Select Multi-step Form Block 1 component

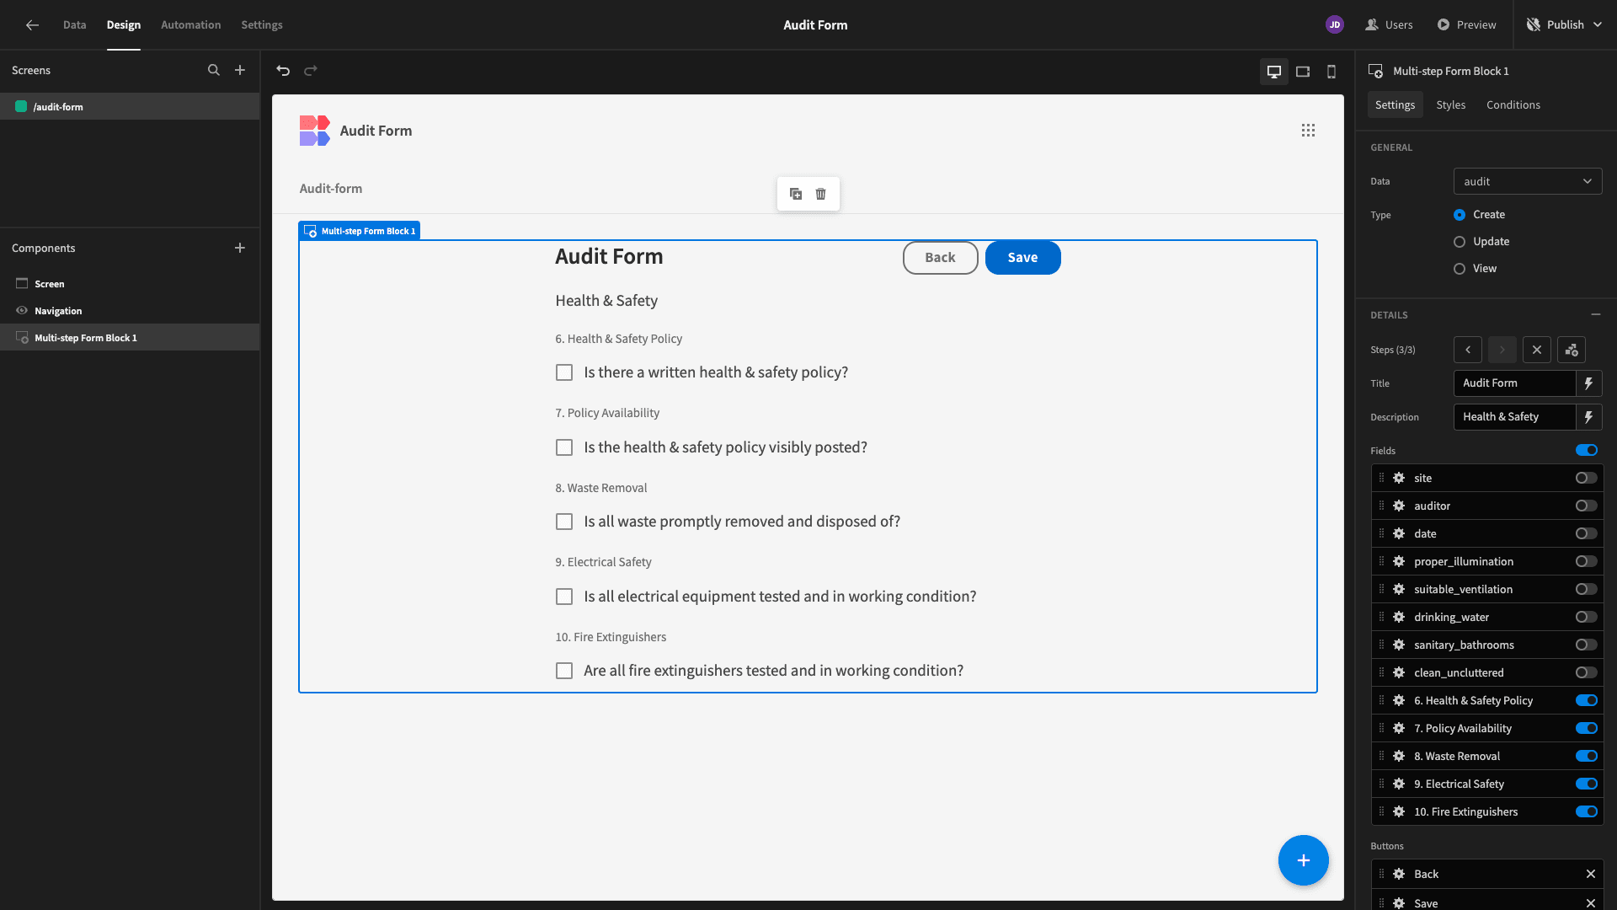(130, 338)
